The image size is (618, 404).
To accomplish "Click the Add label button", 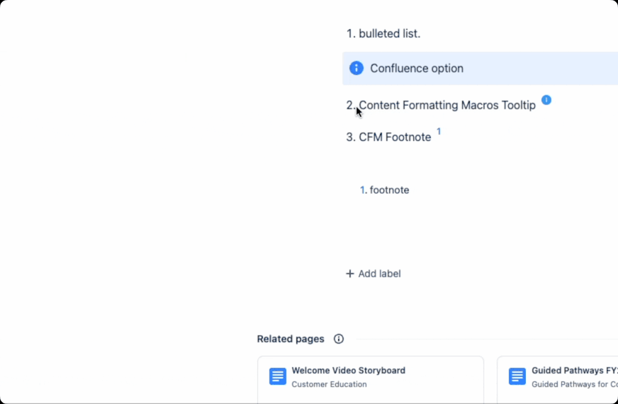I will 373,273.
